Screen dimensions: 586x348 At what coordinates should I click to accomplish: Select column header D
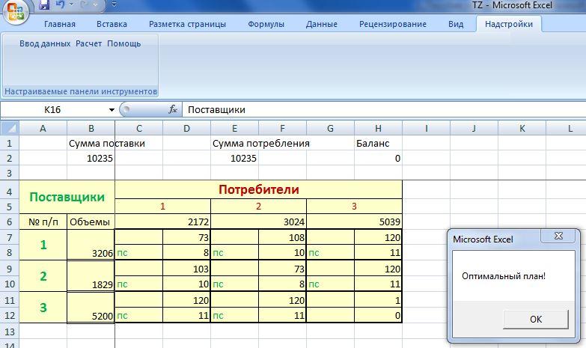pyautogui.click(x=186, y=128)
